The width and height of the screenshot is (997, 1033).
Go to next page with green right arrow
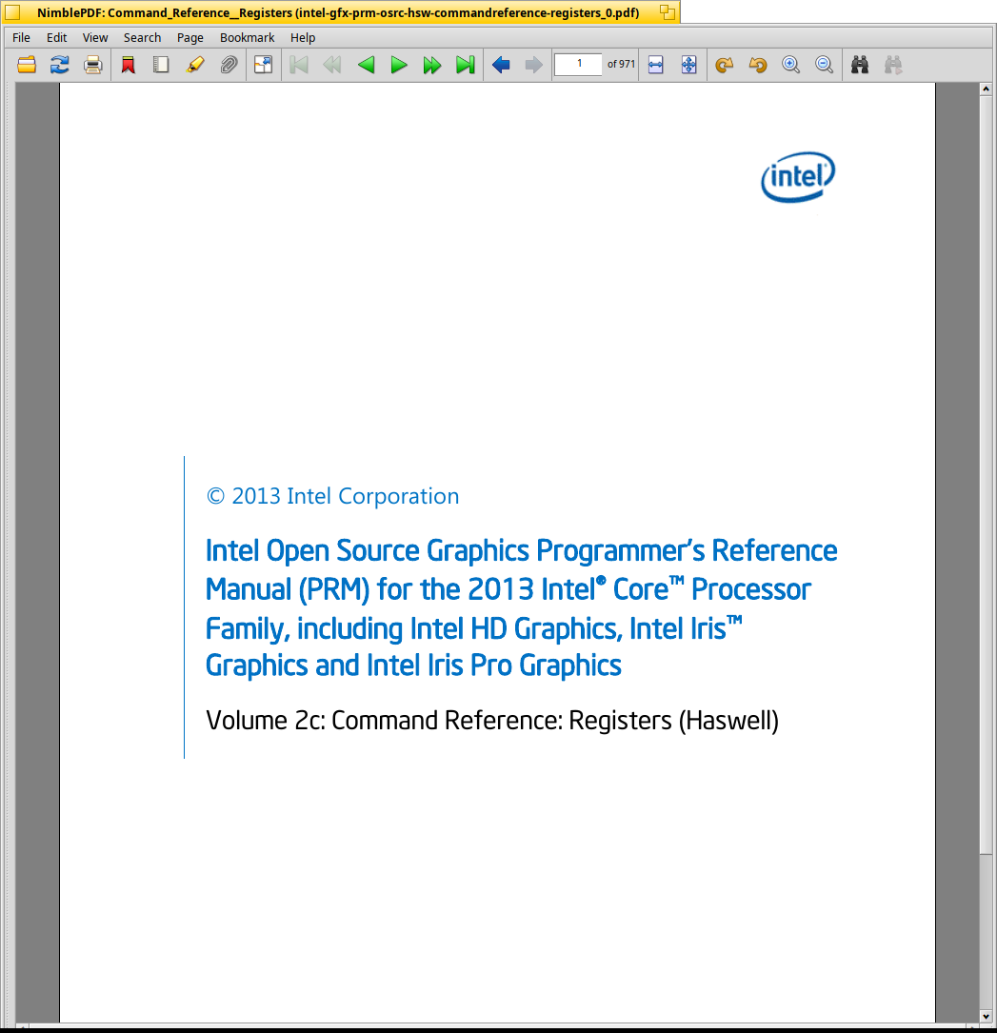tap(399, 65)
